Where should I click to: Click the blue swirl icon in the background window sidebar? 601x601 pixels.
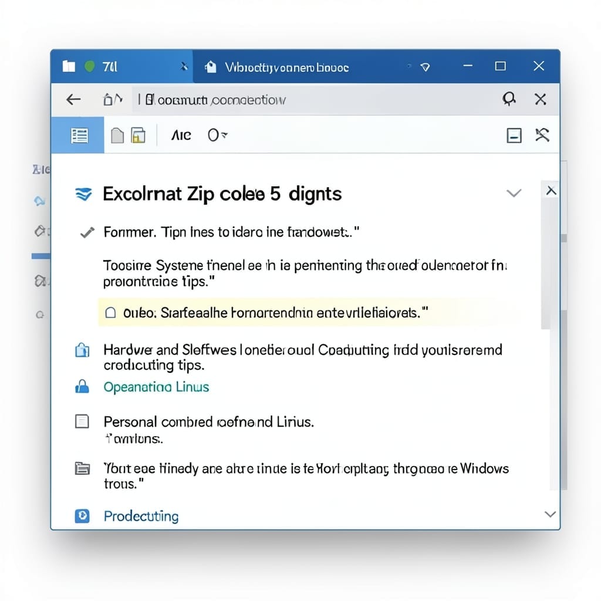pyautogui.click(x=39, y=201)
